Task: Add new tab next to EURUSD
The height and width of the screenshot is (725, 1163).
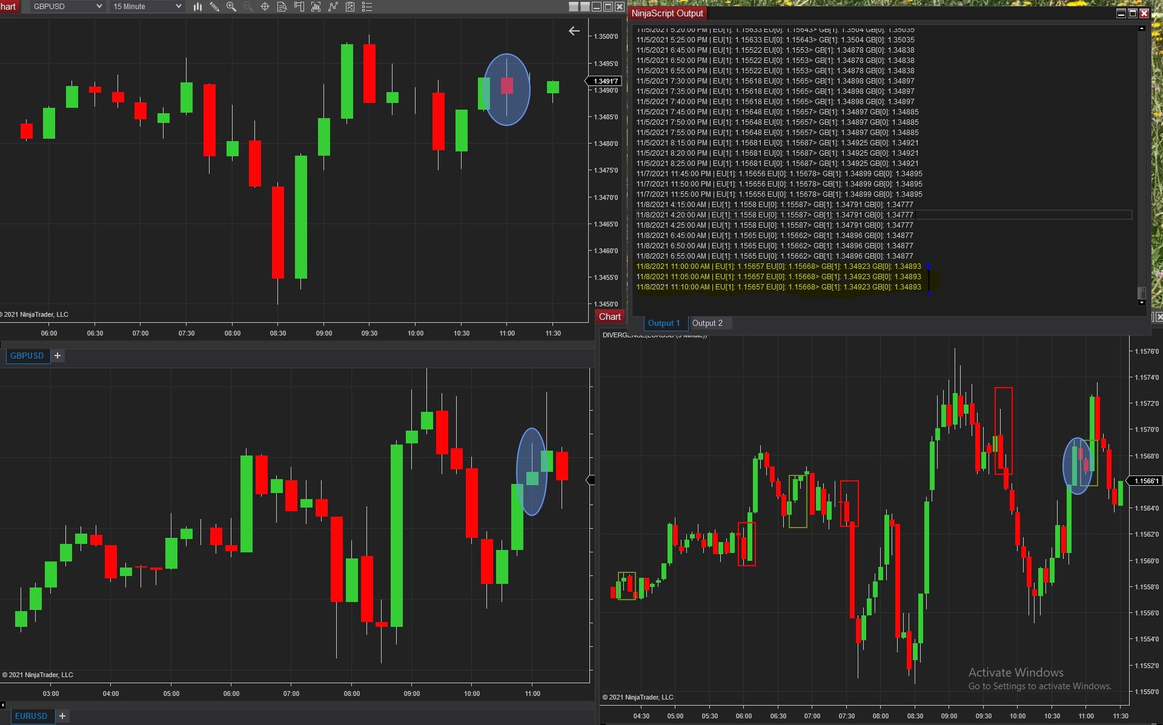Action: [62, 716]
